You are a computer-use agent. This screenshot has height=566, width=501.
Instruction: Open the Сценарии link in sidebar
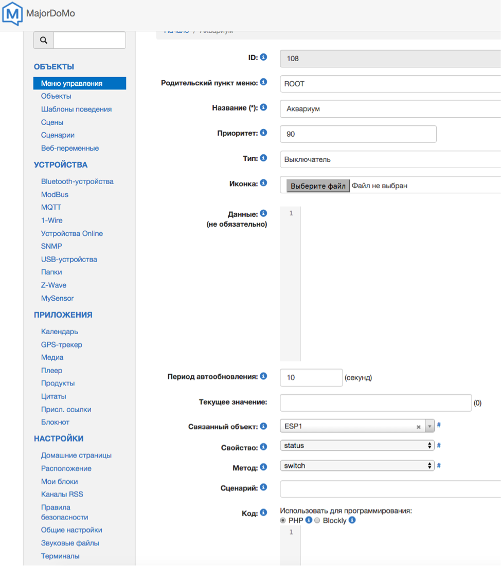(x=58, y=135)
